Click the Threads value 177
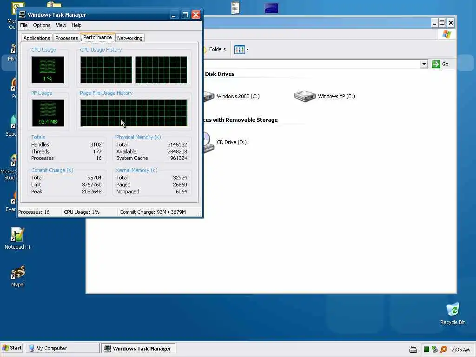476x357 pixels. pos(98,152)
